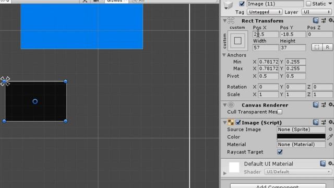The image size is (334, 188).
Task: Open Default UI Material gear menu
Action: point(330,163)
